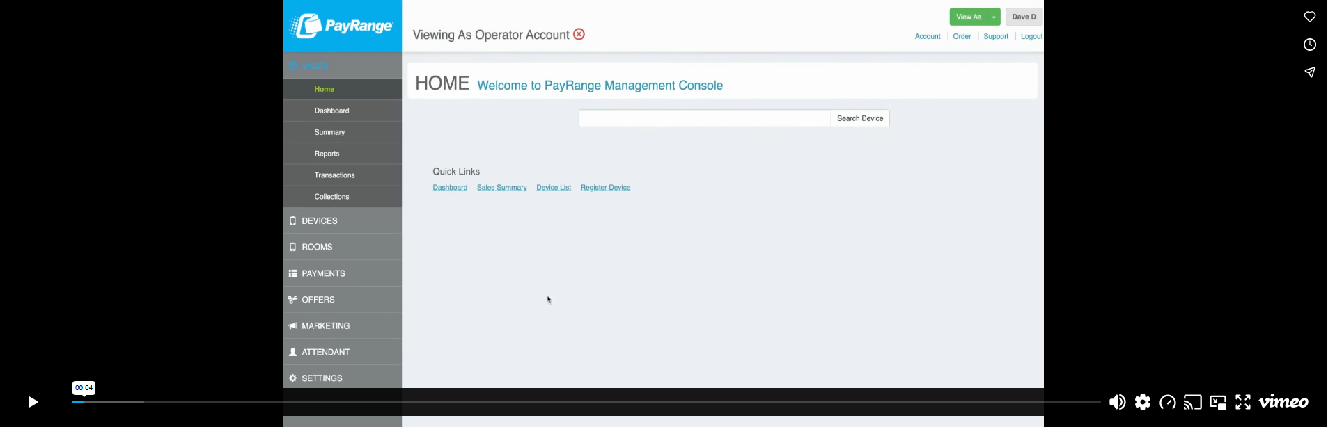Enable picture-in-picture mode
The height and width of the screenshot is (427, 1328).
1218,402
